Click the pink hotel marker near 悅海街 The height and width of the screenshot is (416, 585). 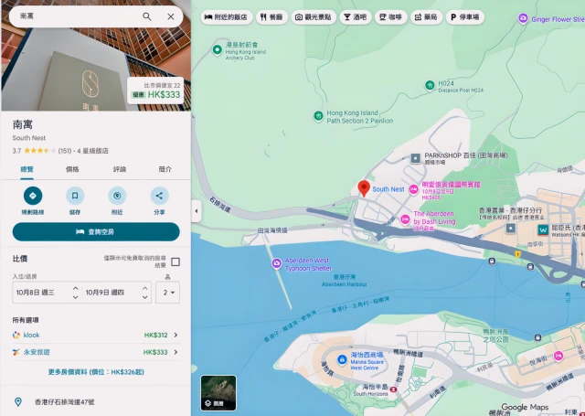558,357
